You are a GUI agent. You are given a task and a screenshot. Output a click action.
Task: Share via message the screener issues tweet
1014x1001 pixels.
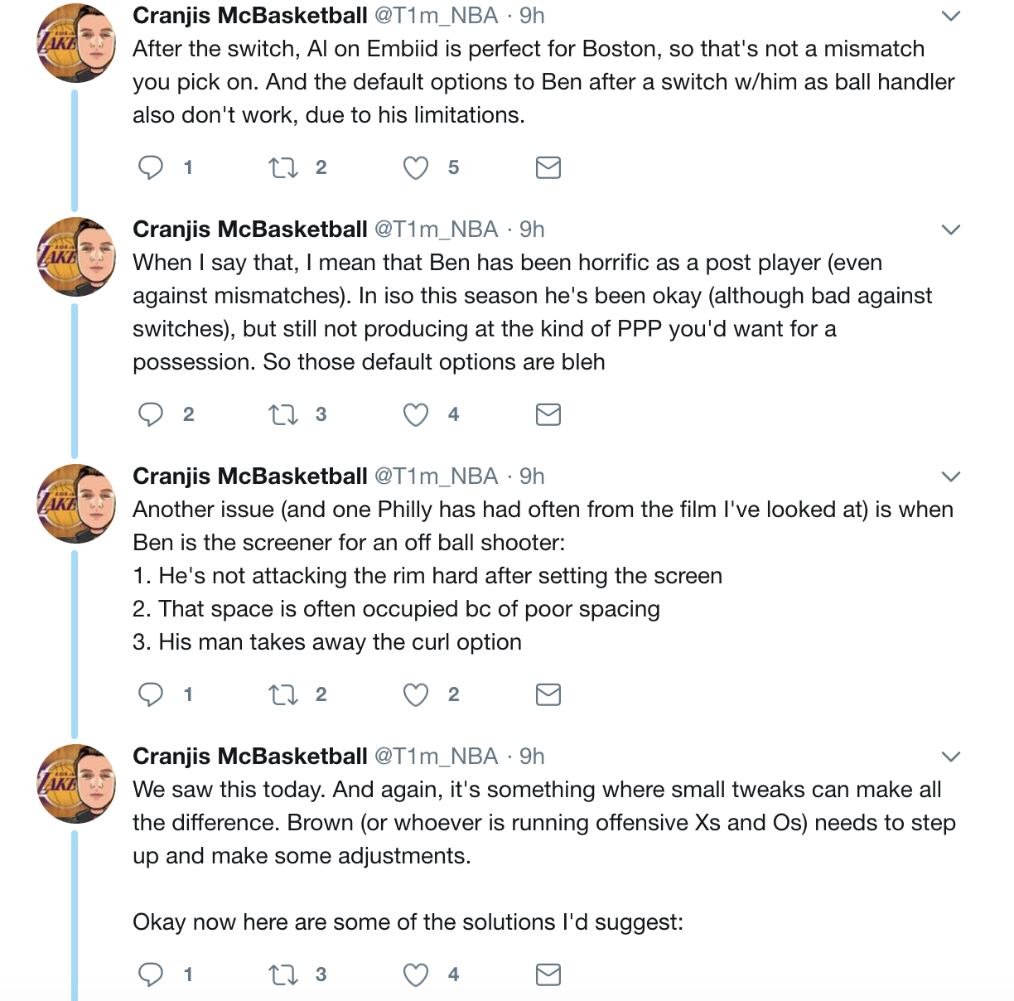(x=548, y=694)
